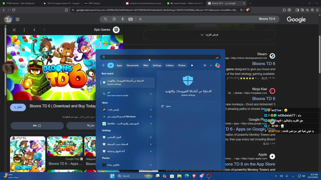Open Brave Wallet from the toolbar

click(302, 10)
